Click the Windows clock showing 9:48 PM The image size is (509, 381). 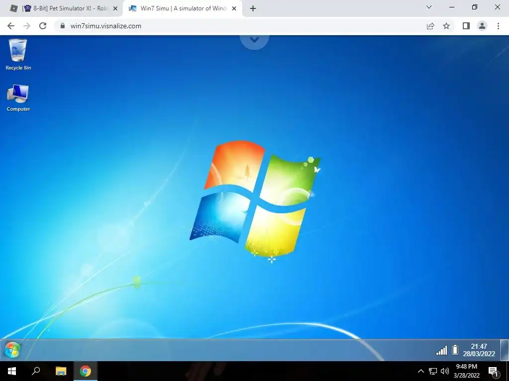point(466,371)
